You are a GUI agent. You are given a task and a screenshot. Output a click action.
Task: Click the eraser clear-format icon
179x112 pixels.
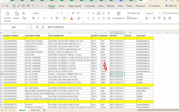tap(79, 18)
